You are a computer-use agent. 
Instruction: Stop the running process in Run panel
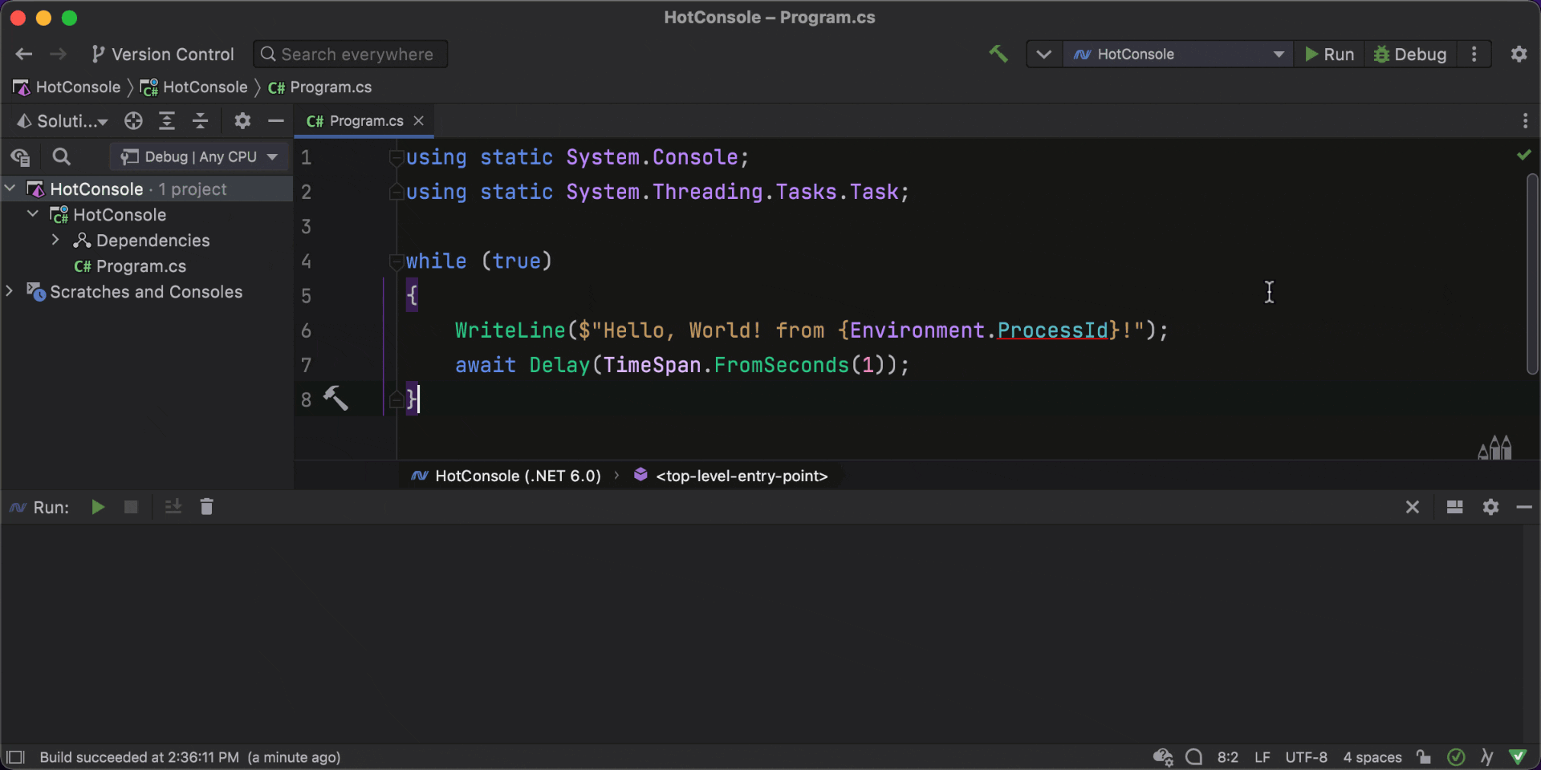[132, 506]
